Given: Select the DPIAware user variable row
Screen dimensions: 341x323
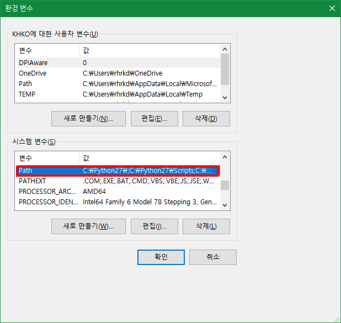Looking at the screenshot, I should pyautogui.click(x=119, y=63).
